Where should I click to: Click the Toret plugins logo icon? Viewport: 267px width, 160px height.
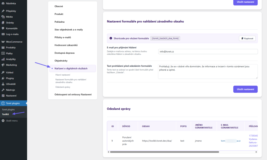point(3,103)
